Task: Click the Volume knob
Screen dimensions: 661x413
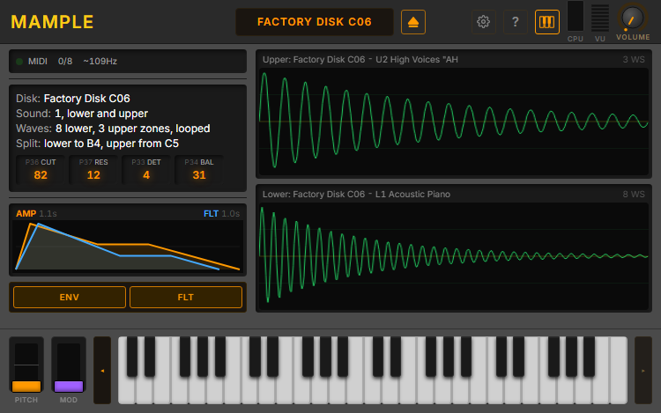Action: [x=633, y=18]
